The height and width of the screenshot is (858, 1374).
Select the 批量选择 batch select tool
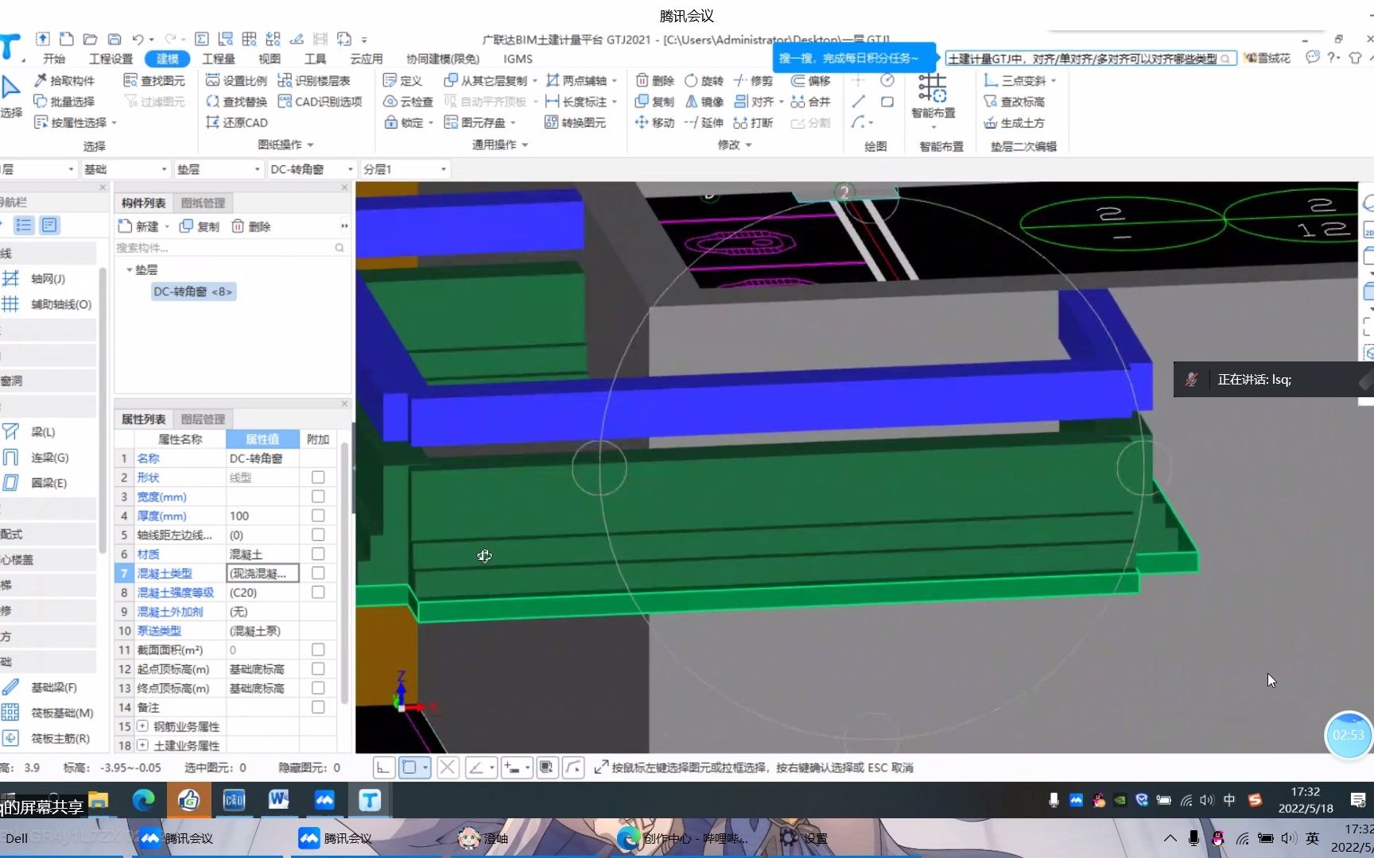64,102
